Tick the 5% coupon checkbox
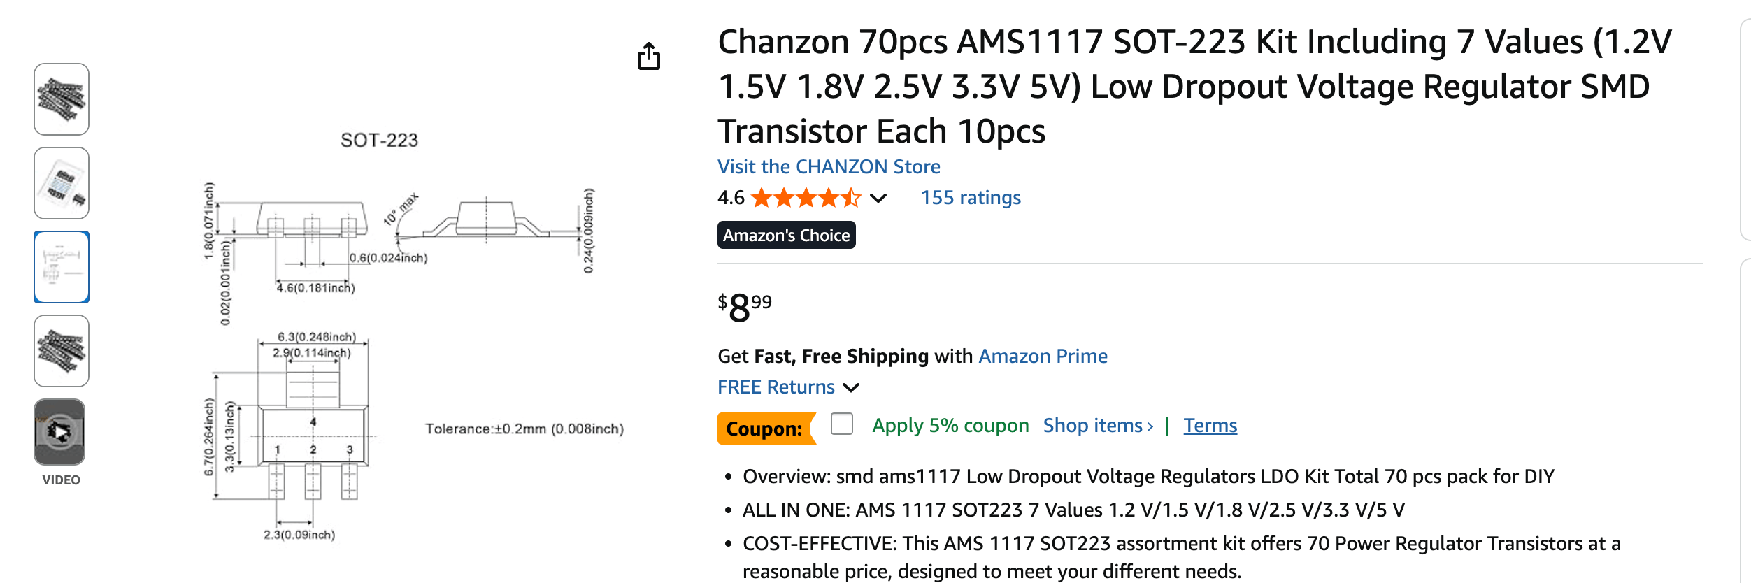The width and height of the screenshot is (1751, 583). [842, 424]
